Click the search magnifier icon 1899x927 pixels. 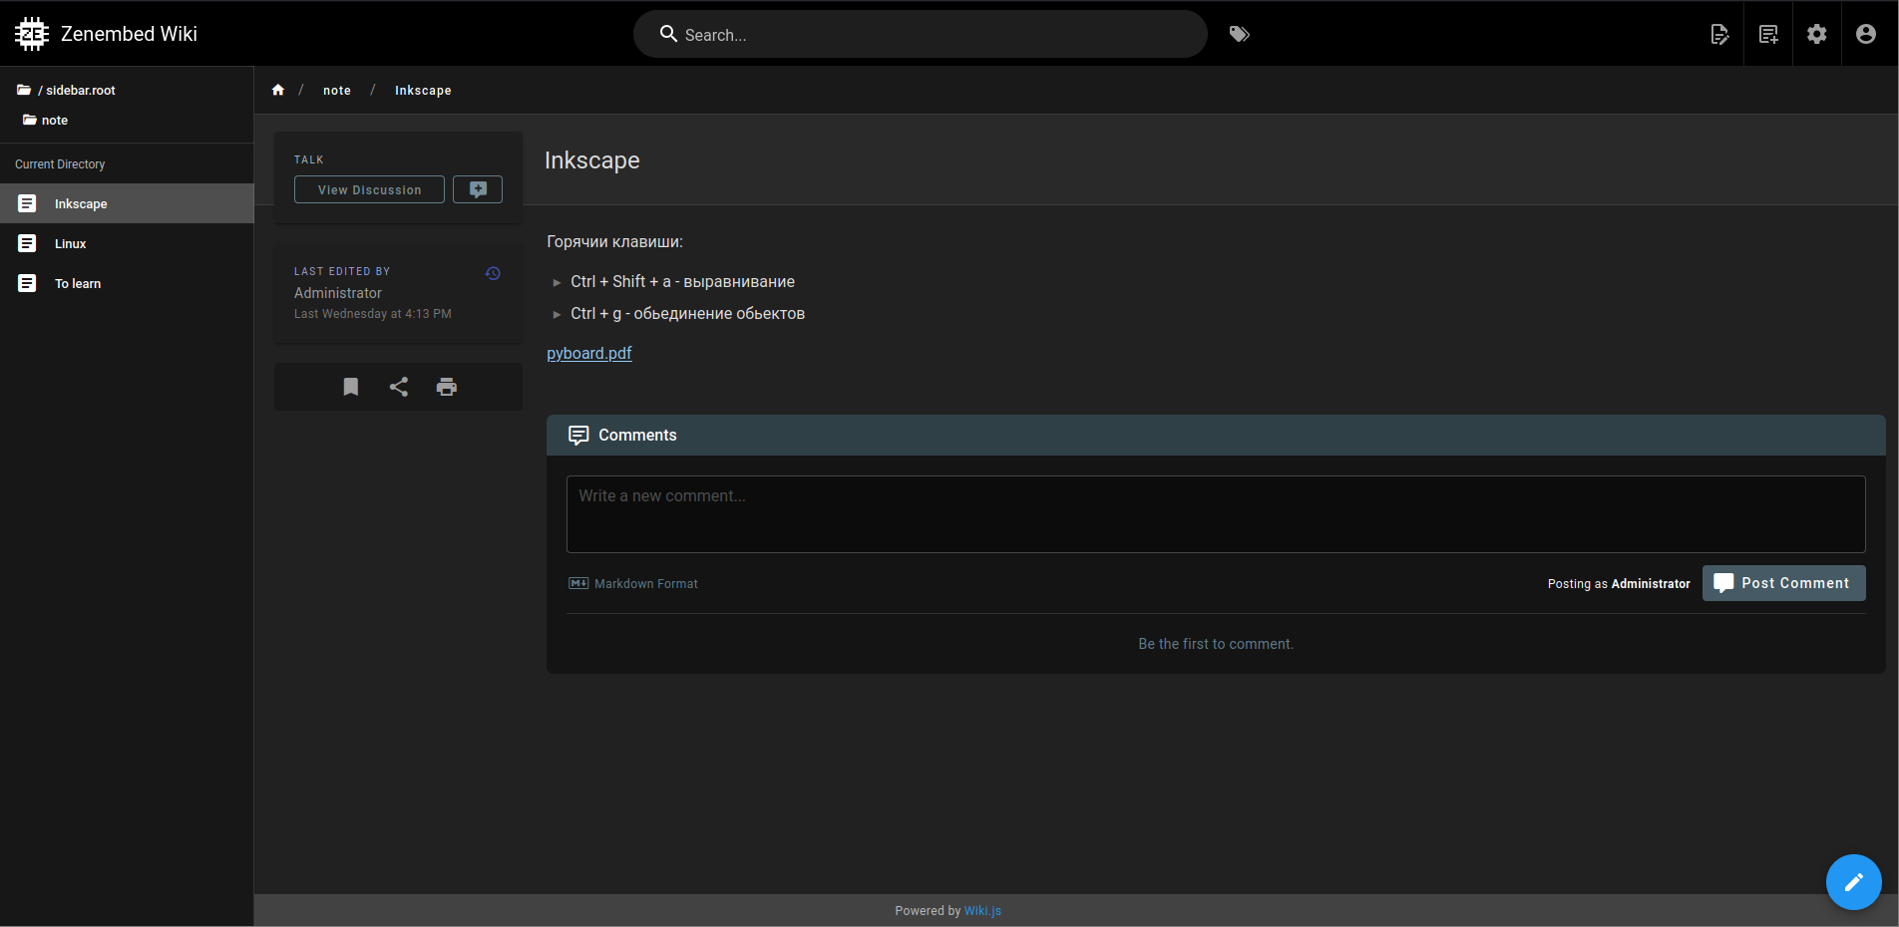668,34
